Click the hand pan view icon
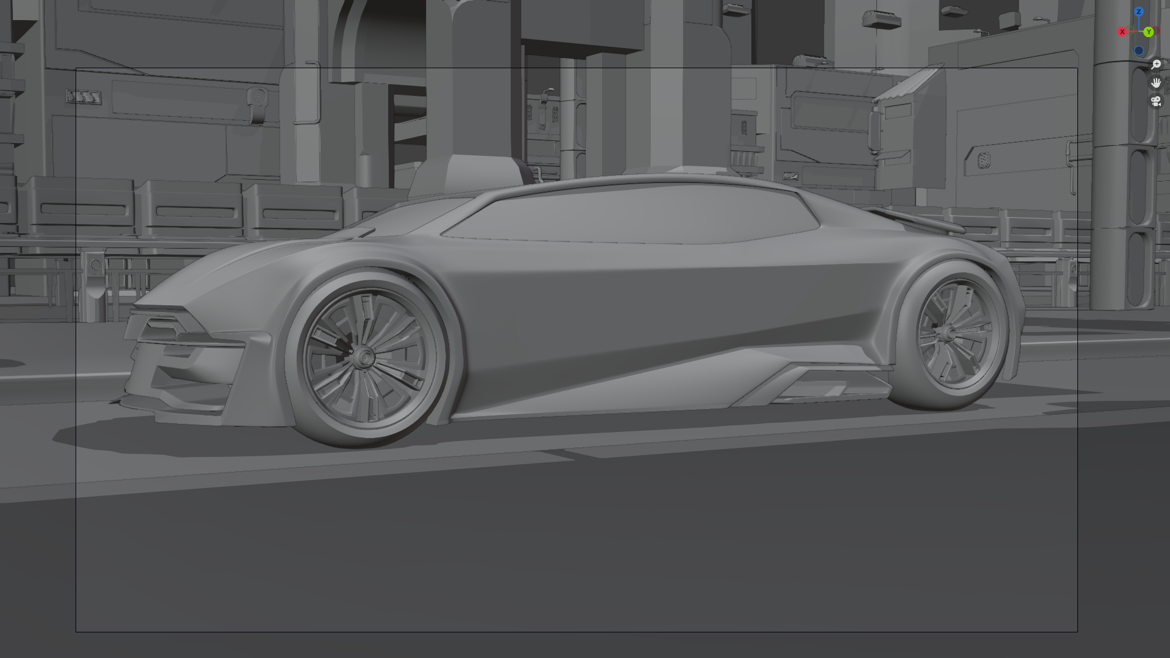The width and height of the screenshot is (1170, 658). point(1156,82)
